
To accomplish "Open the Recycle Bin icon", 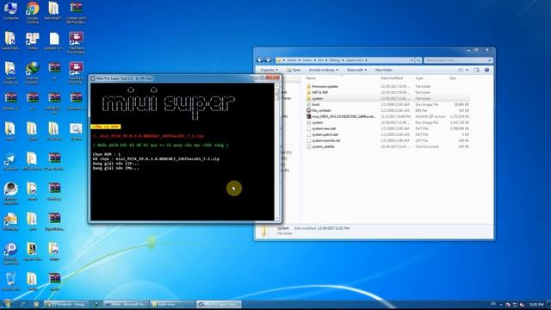I will click(x=10, y=282).
